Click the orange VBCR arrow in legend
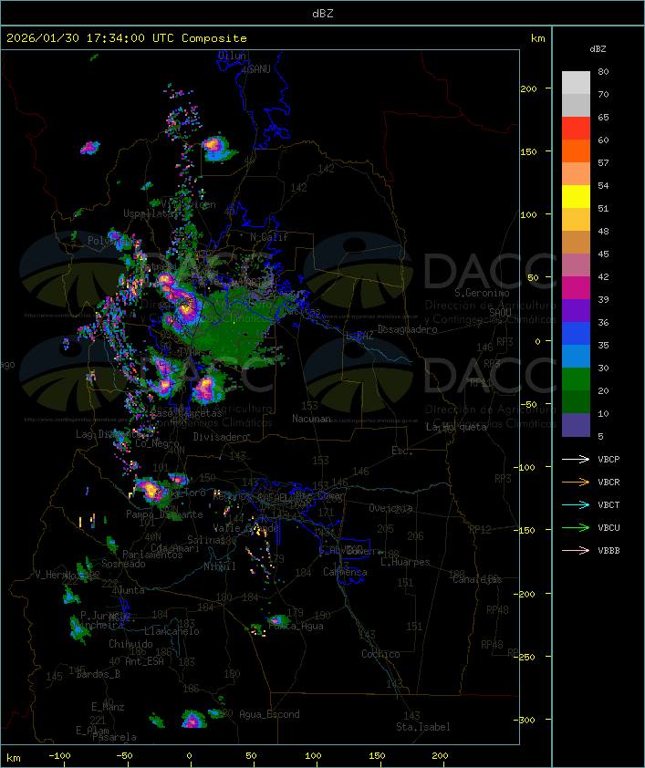The image size is (645, 768). pos(576,482)
